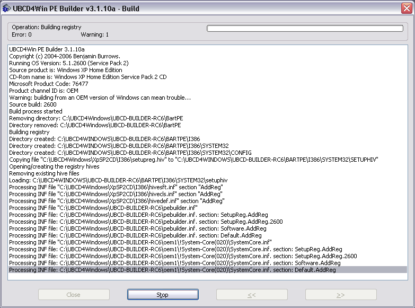
Task: Click the build progress bar
Action: click(x=304, y=29)
